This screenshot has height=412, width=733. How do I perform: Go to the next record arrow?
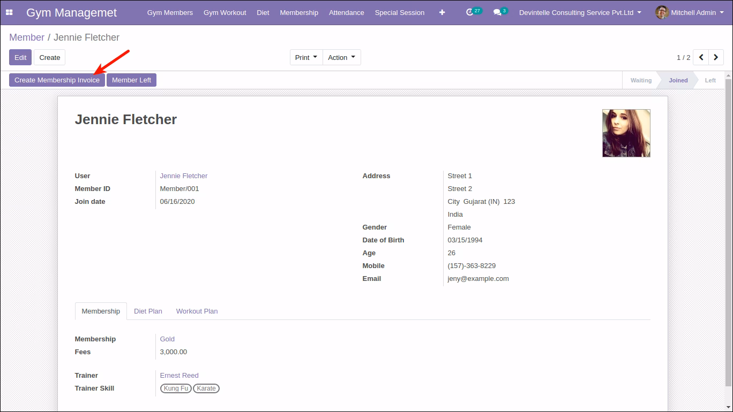tap(716, 57)
